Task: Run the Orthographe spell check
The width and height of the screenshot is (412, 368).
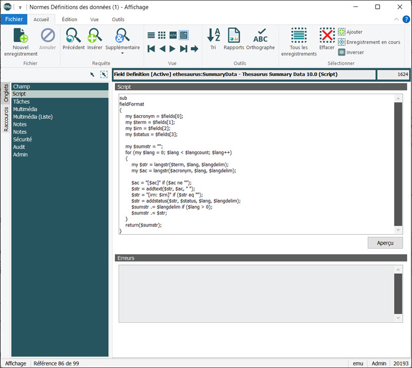Action: (261, 39)
